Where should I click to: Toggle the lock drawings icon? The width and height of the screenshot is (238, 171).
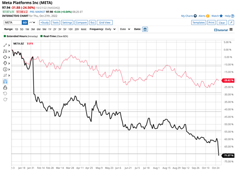tap(5, 87)
